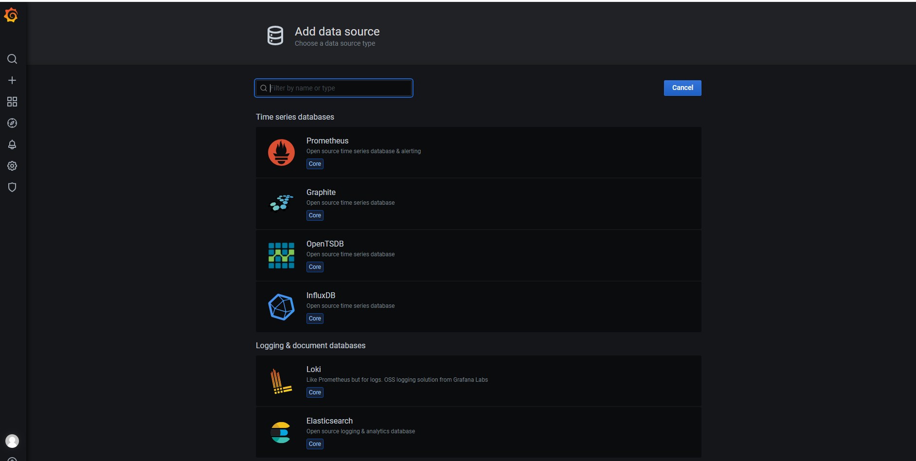Click the Prometheus flame logo

pos(281,152)
